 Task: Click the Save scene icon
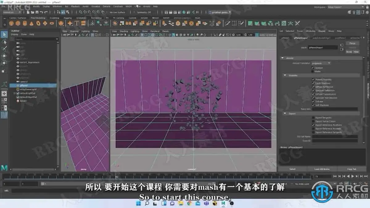pos(37,12)
